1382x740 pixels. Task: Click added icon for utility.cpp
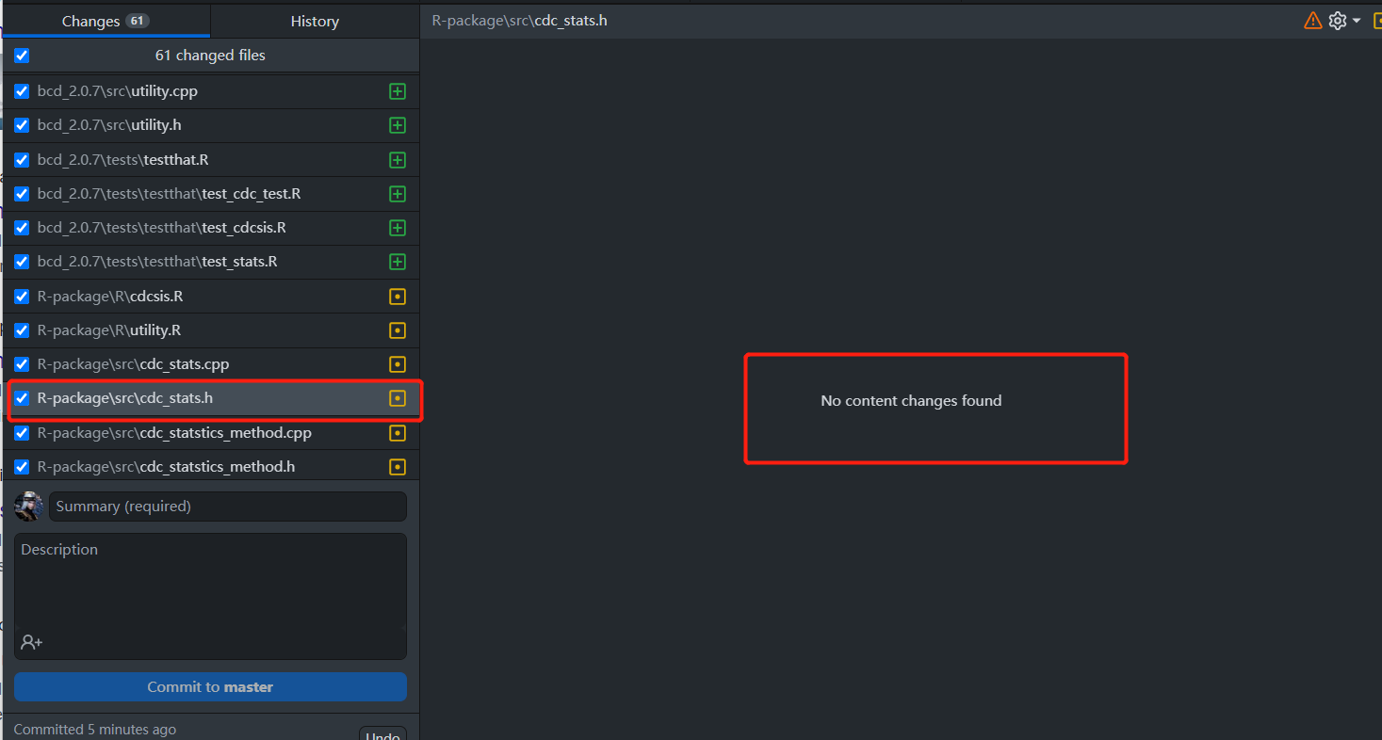coord(398,91)
